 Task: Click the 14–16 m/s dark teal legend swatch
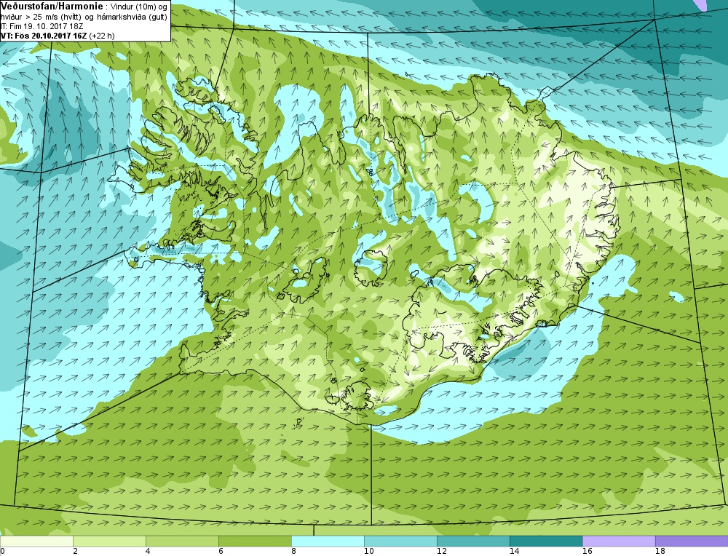547,541
